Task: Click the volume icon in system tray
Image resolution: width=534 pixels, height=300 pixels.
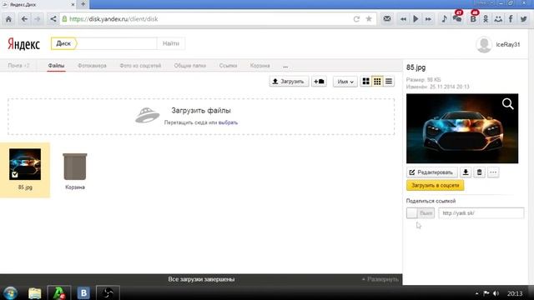Action: click(496, 293)
